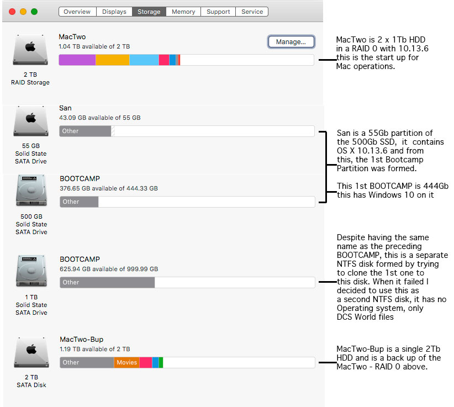Open the Displays tab
The width and height of the screenshot is (454, 407).
pyautogui.click(x=114, y=12)
